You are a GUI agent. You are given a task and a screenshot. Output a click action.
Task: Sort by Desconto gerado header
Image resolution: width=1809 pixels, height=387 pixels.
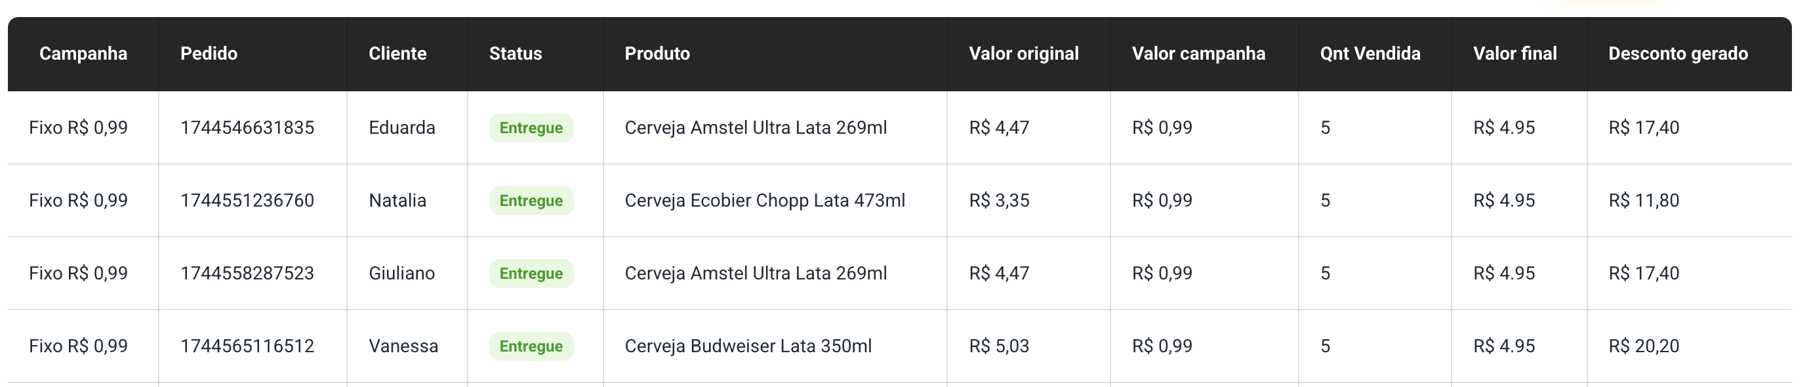pos(1678,53)
